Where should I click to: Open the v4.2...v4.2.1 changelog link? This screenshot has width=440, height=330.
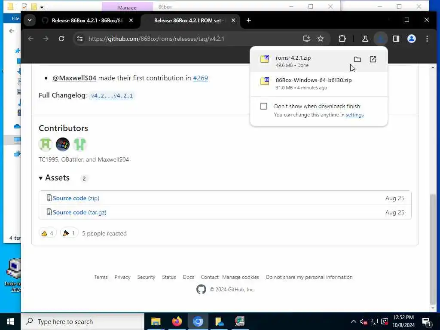(112, 95)
